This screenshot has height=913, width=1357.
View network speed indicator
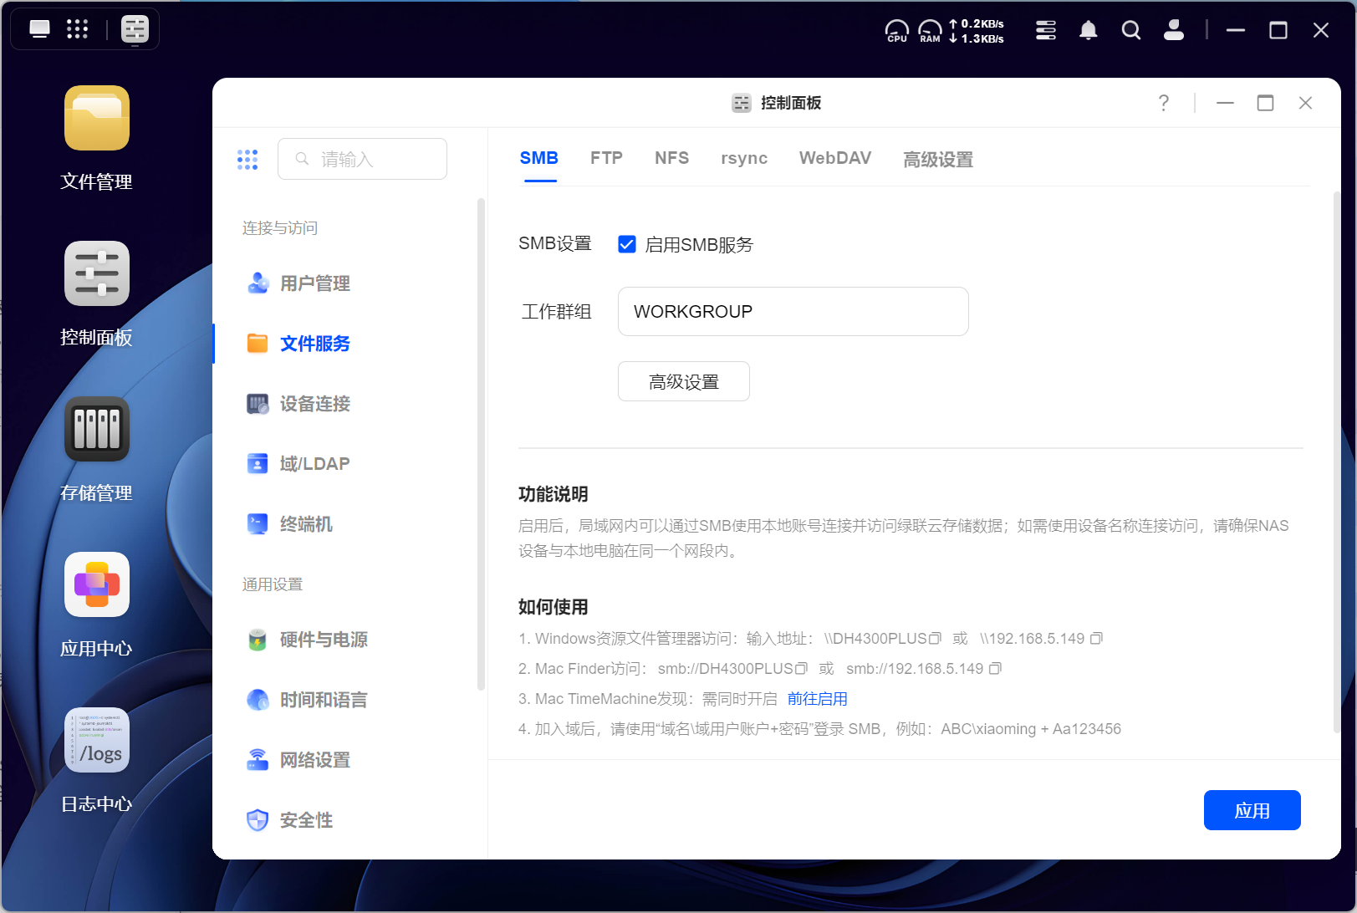click(977, 31)
